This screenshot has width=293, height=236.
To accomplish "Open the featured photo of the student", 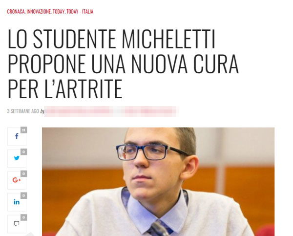I will (158, 182).
